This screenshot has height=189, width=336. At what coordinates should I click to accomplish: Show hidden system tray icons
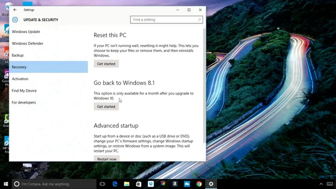coord(321,184)
